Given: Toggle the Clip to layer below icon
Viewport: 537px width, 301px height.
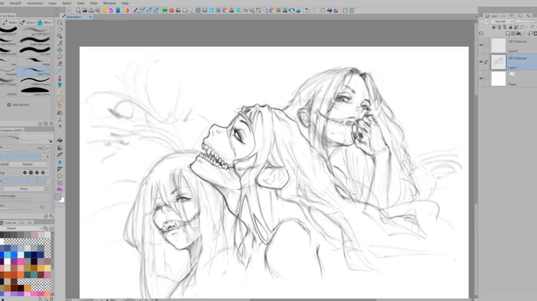Looking at the screenshot, I should [494, 28].
